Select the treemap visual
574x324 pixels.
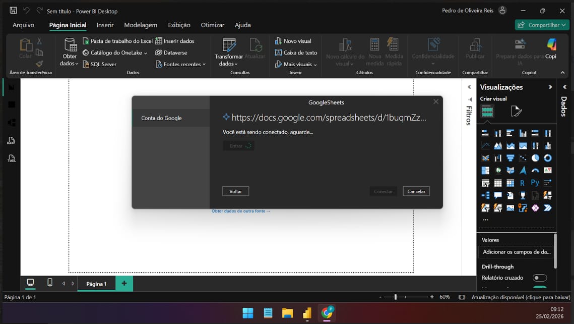point(485,171)
